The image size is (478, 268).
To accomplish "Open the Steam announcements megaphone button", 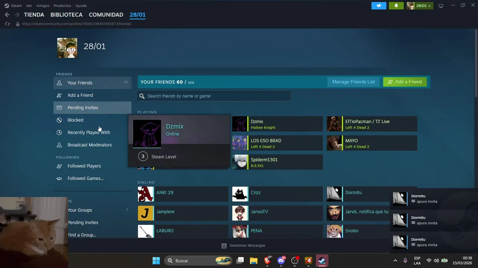I will coord(379,6).
